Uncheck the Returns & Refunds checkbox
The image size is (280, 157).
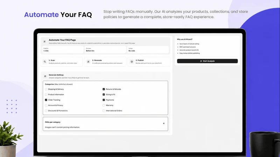104,89
